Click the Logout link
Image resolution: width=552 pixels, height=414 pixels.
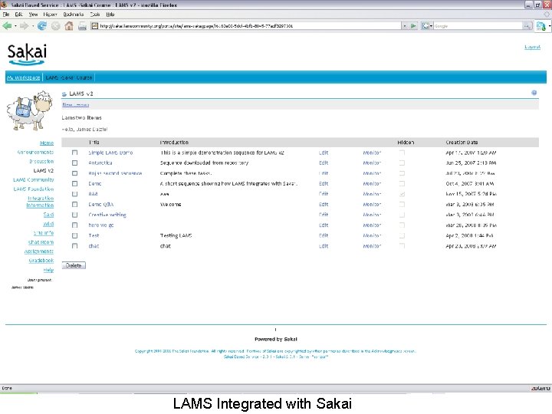pyautogui.click(x=532, y=47)
